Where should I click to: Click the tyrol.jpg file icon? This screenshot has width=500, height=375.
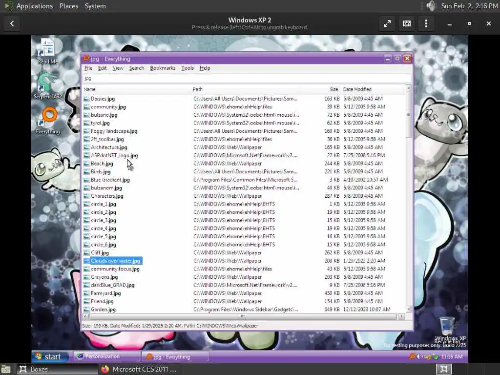pos(86,123)
